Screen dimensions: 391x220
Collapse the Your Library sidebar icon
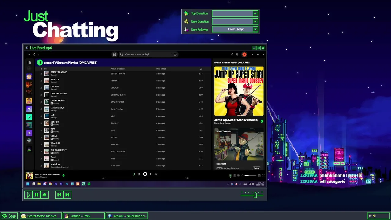click(29, 62)
